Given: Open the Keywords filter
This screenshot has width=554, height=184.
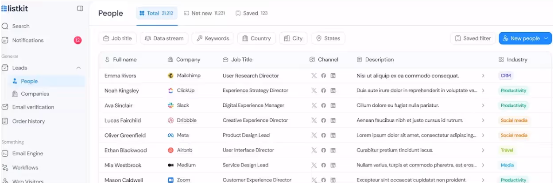Looking at the screenshot, I should pos(213,38).
